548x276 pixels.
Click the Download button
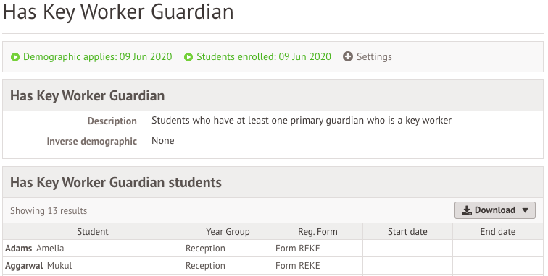(495, 210)
